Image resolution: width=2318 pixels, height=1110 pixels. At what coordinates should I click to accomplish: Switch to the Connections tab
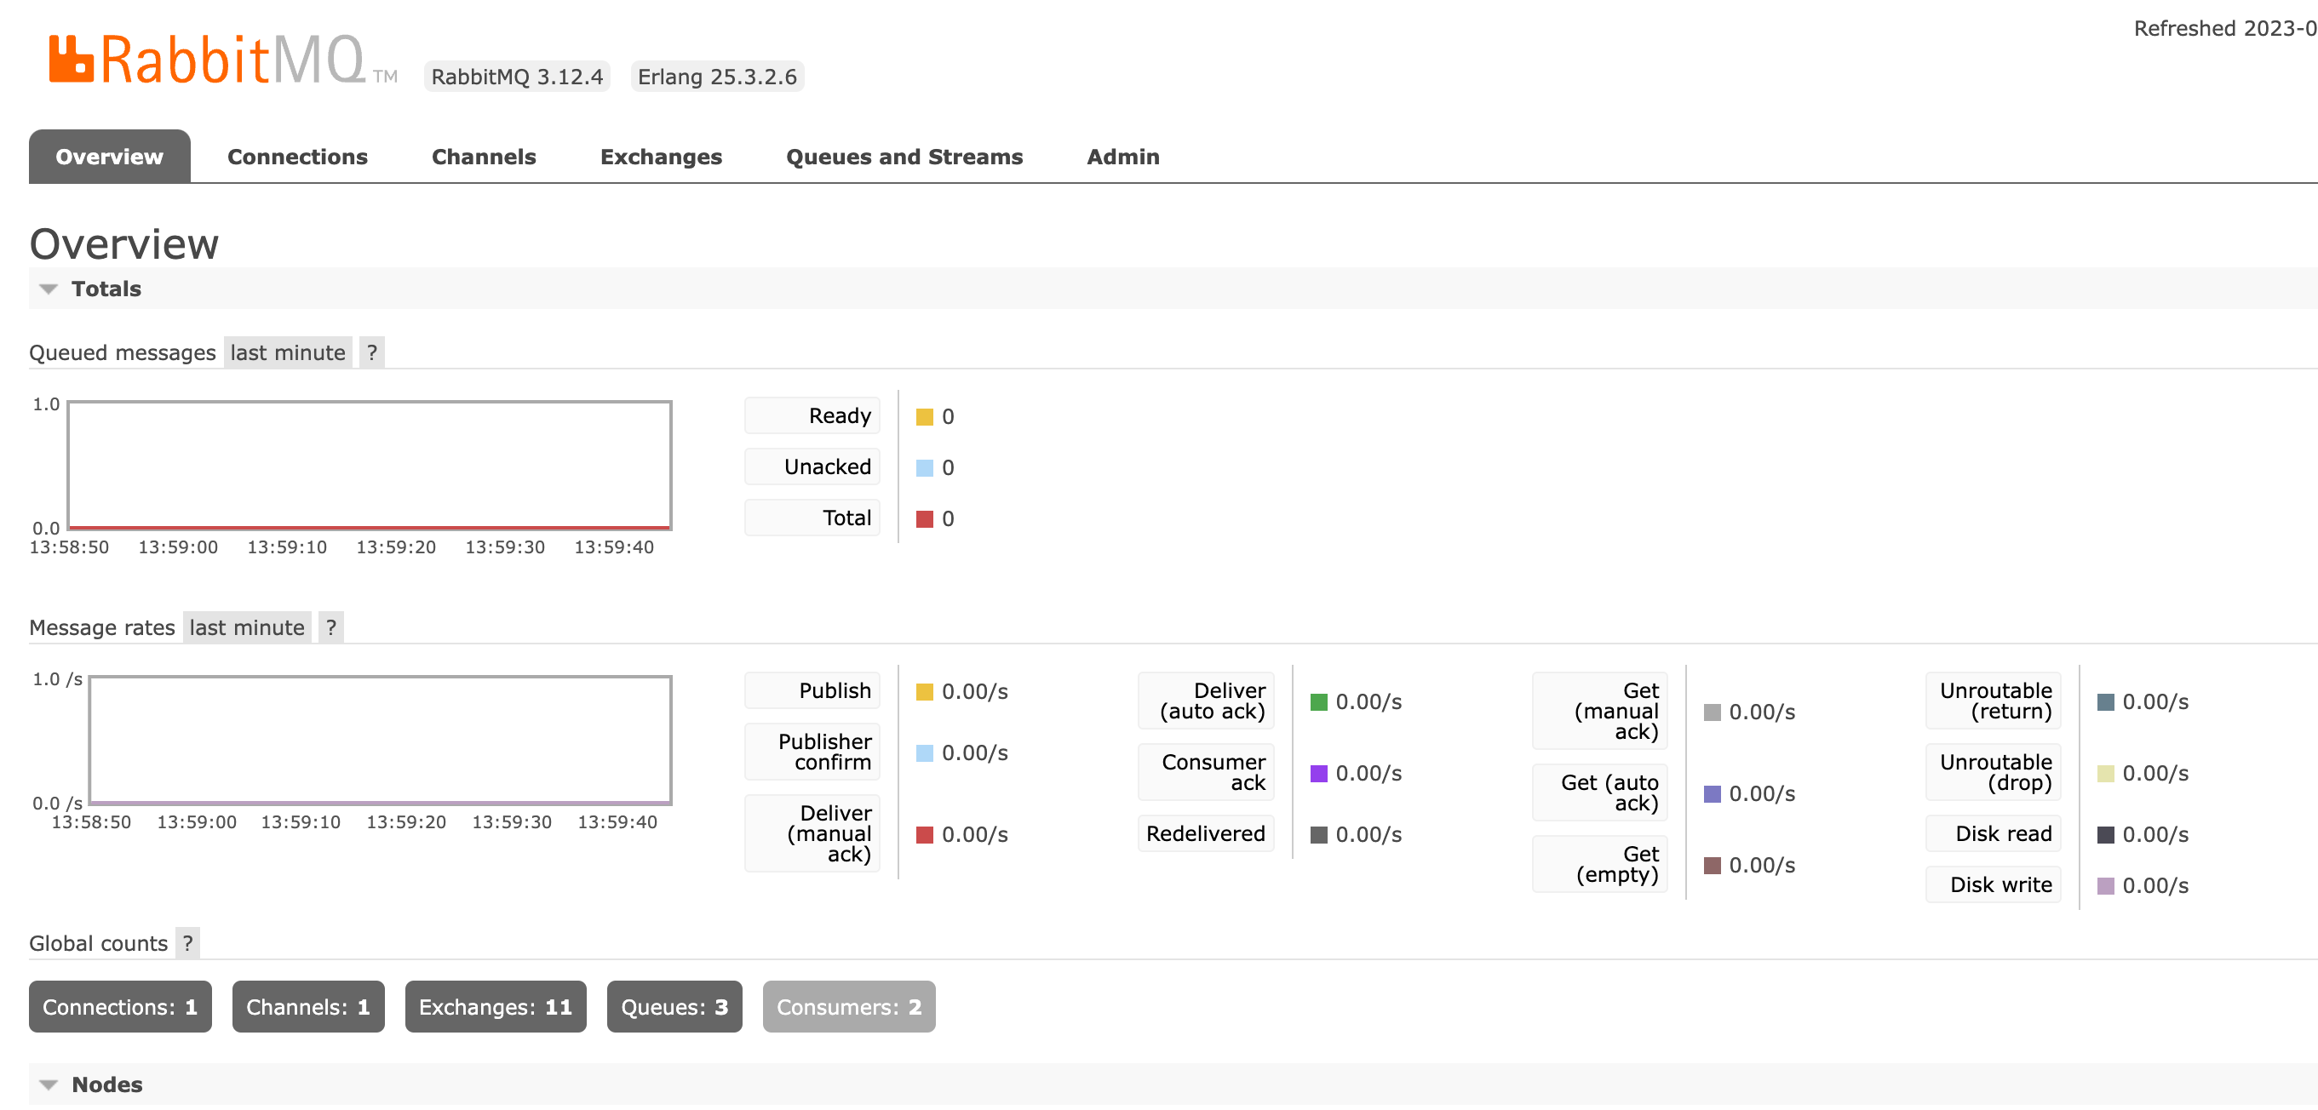(x=297, y=157)
